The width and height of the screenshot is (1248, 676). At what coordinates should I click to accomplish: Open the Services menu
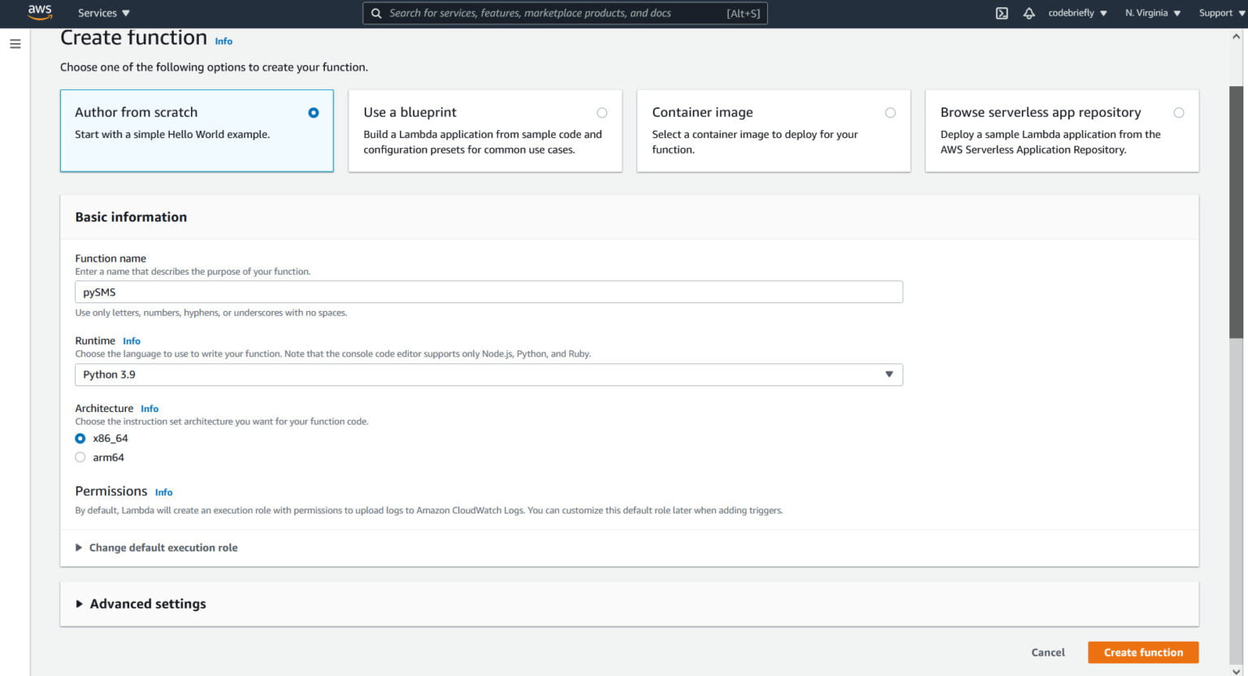(x=99, y=13)
